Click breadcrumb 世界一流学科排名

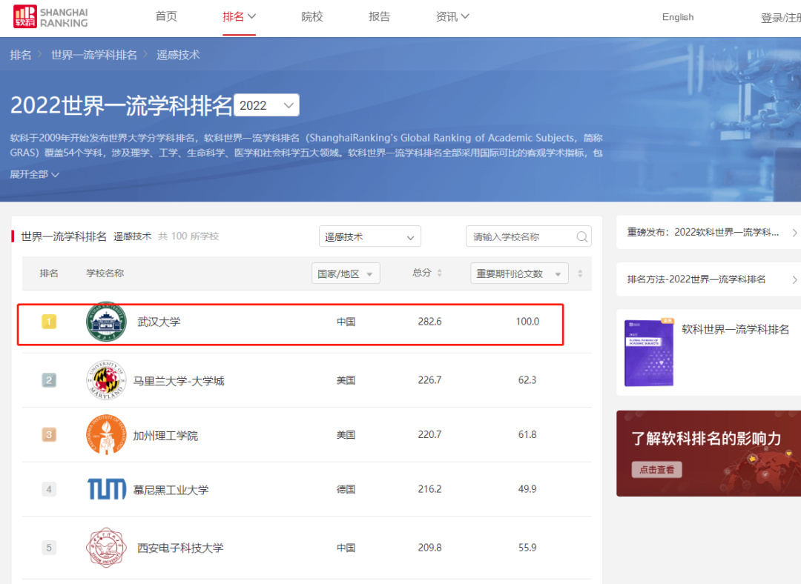click(x=94, y=55)
